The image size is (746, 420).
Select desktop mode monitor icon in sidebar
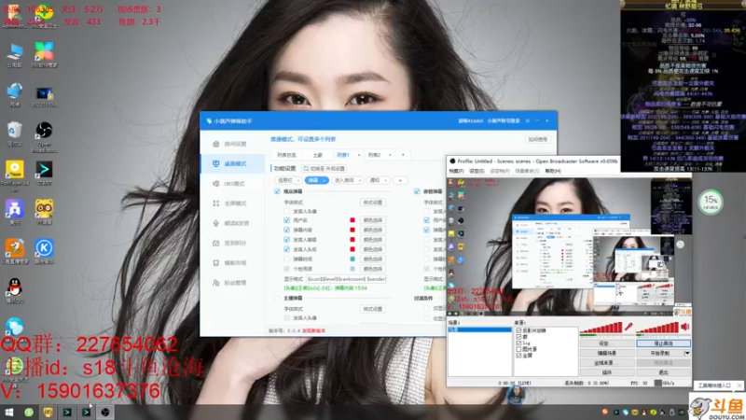coord(216,163)
